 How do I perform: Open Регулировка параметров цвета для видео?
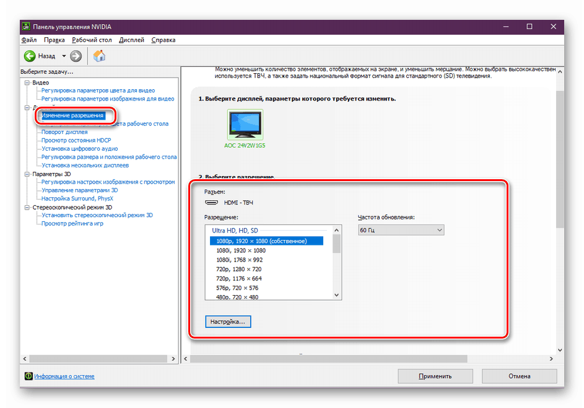[98, 91]
